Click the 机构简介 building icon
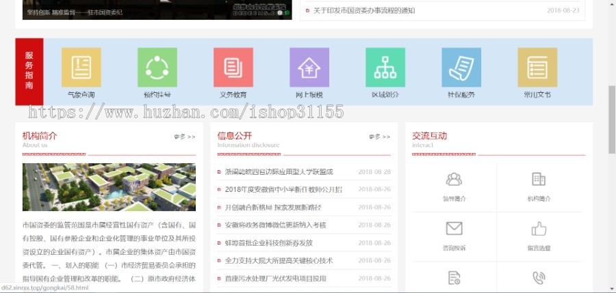 [x=539, y=179]
